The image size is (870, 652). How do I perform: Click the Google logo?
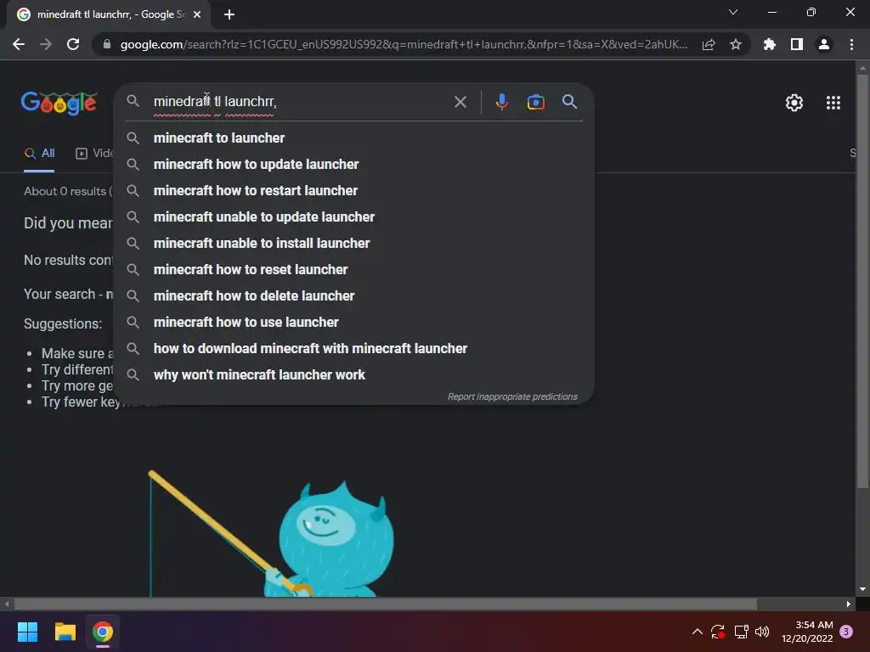coord(59,103)
